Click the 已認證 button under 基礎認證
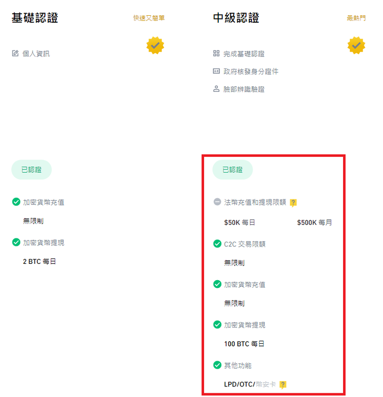Viewport: 383px width, 397px height. pyautogui.click(x=32, y=170)
